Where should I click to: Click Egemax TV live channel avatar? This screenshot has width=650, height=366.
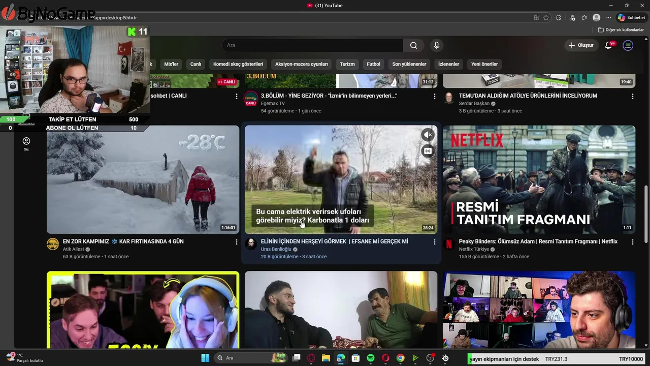pyautogui.click(x=251, y=98)
